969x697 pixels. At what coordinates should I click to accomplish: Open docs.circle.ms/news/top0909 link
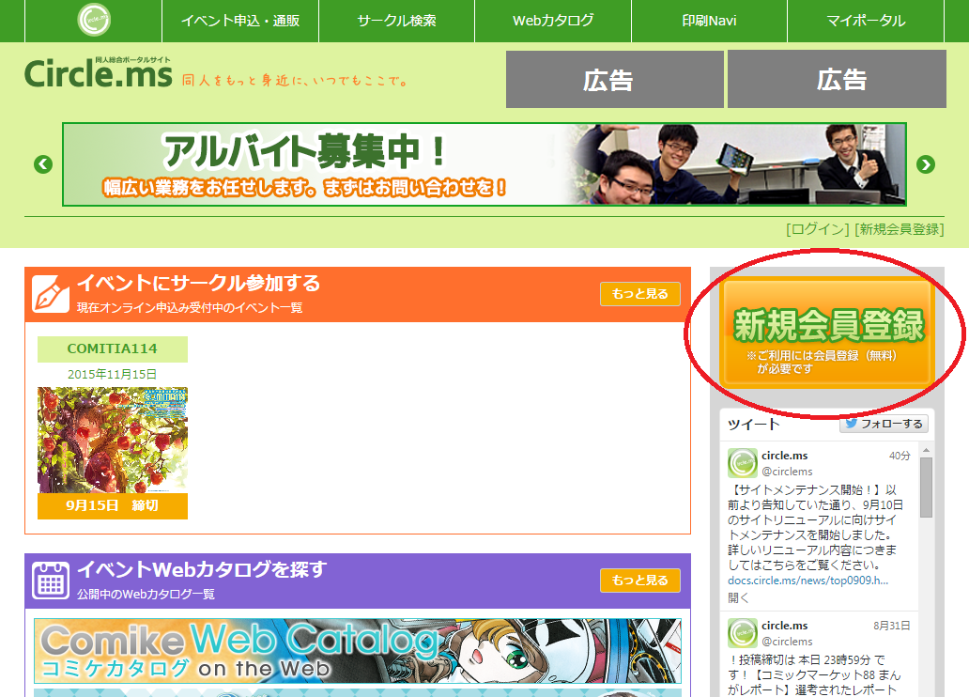[x=807, y=581]
